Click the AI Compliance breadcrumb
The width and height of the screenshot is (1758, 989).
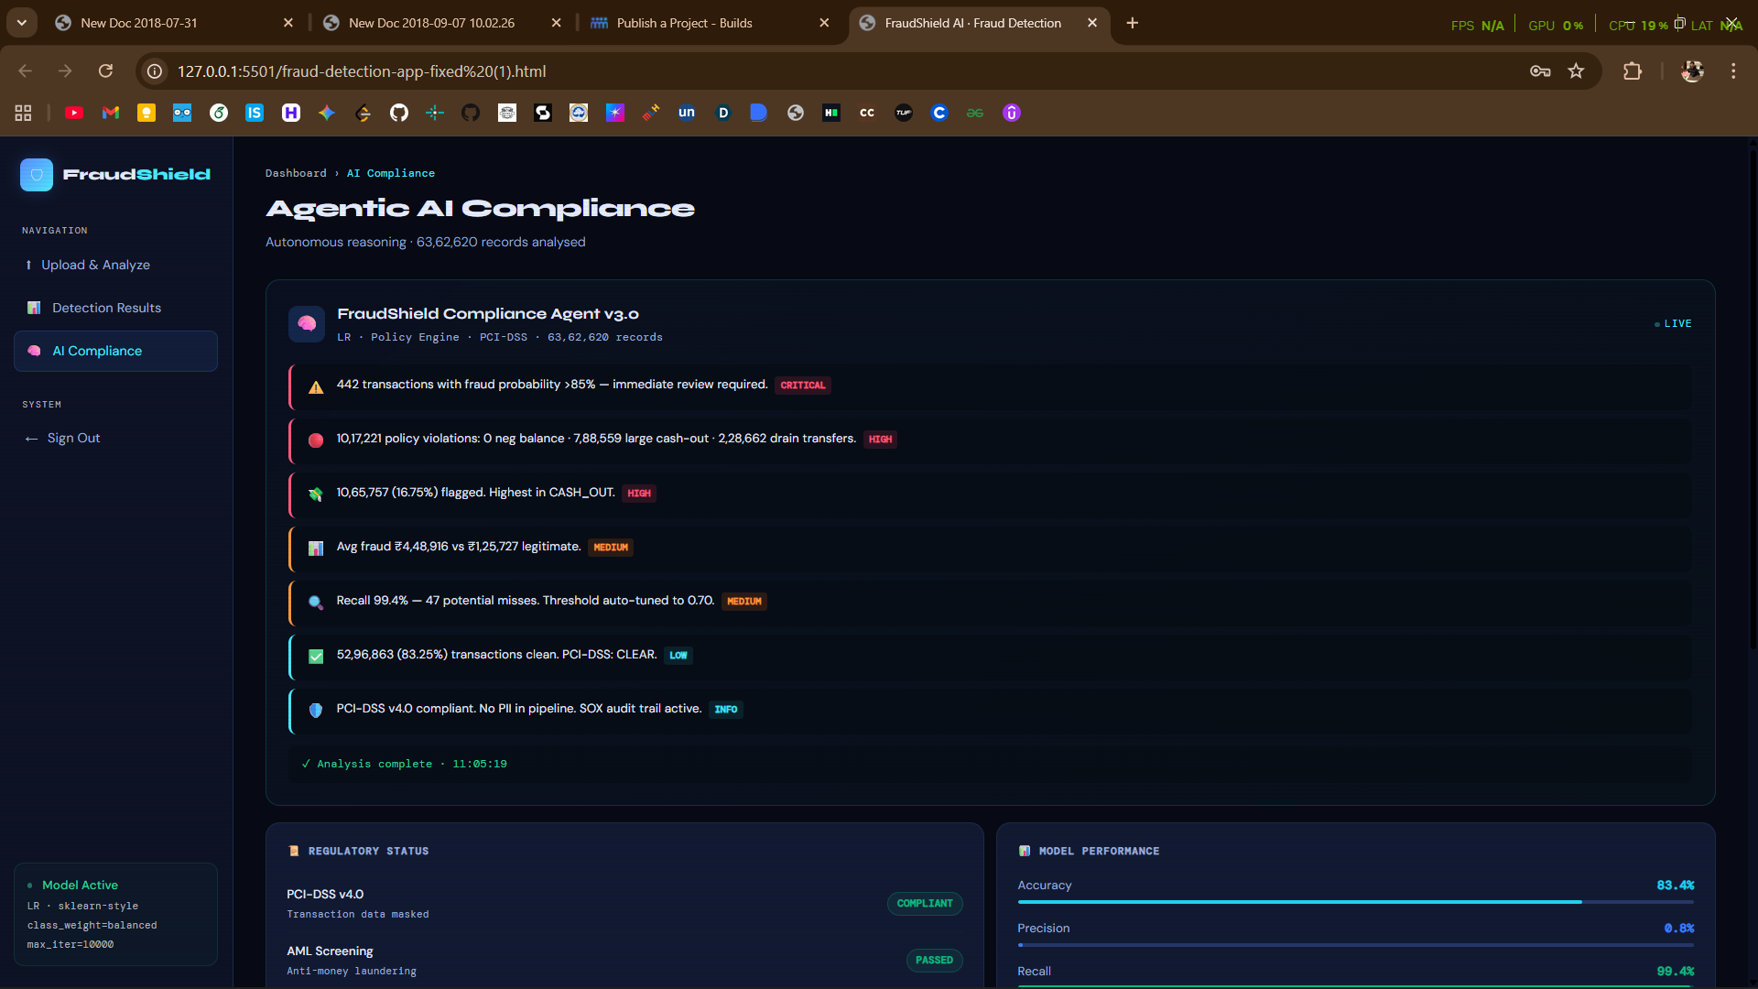(x=391, y=173)
